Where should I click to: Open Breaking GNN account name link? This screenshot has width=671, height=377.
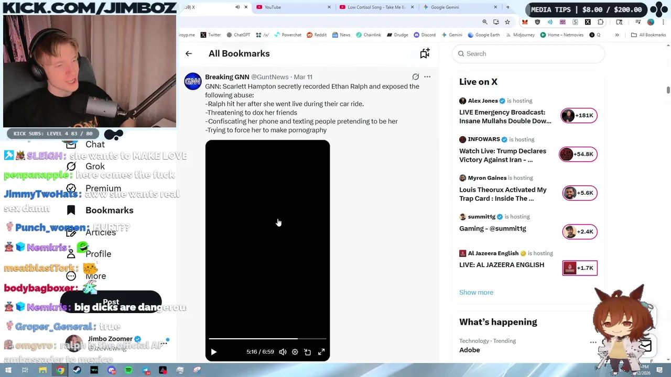227,77
